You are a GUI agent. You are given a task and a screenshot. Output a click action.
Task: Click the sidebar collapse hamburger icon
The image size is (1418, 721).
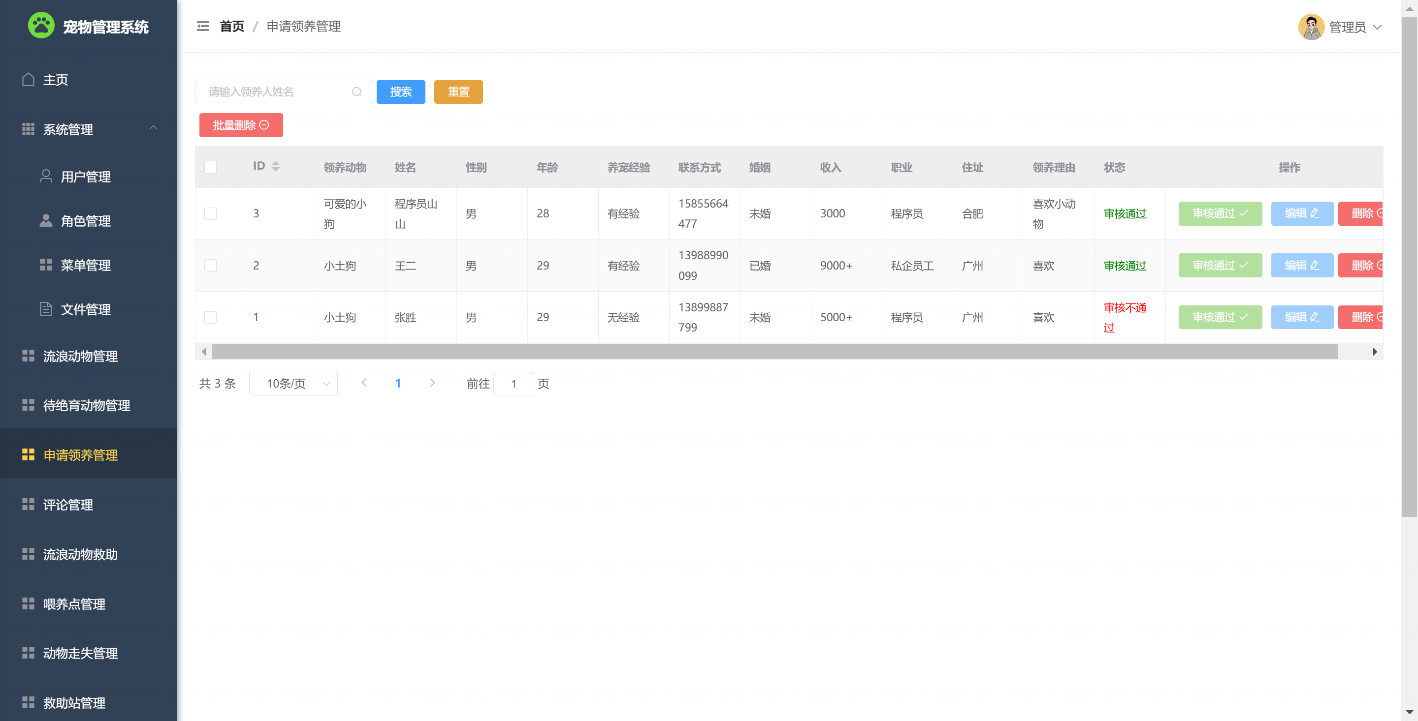pos(202,26)
